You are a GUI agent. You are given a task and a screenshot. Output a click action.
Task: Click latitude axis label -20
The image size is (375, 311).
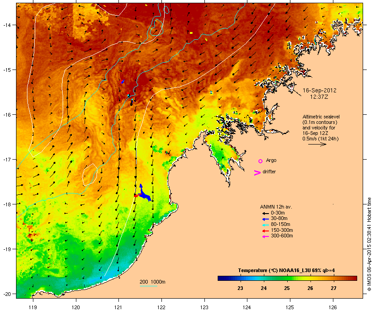[6, 294]
